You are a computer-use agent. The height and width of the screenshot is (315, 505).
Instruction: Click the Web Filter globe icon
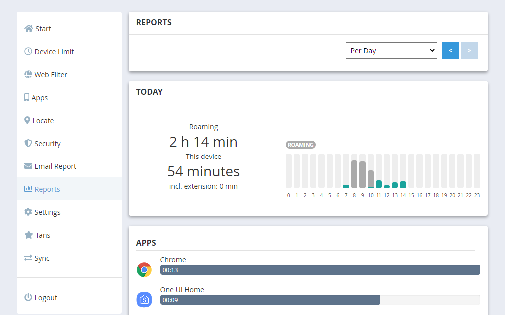pos(28,74)
